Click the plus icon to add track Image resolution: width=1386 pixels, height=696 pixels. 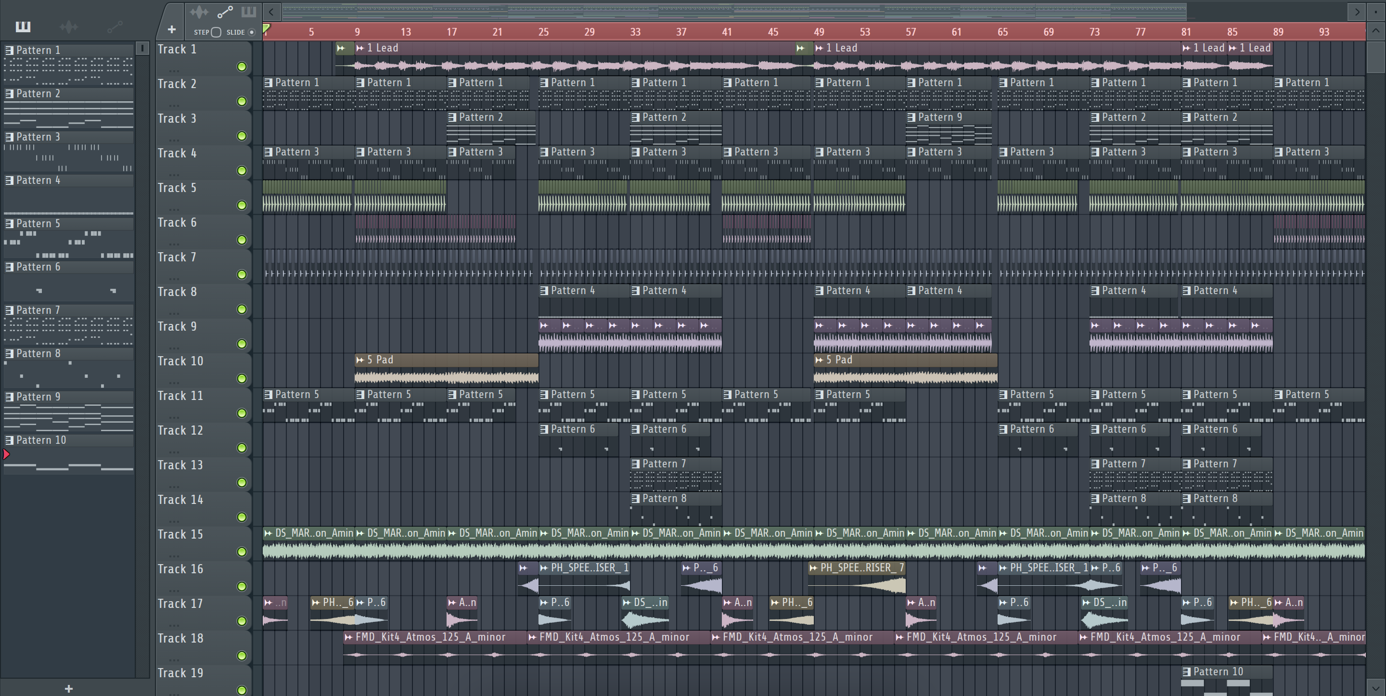172,29
